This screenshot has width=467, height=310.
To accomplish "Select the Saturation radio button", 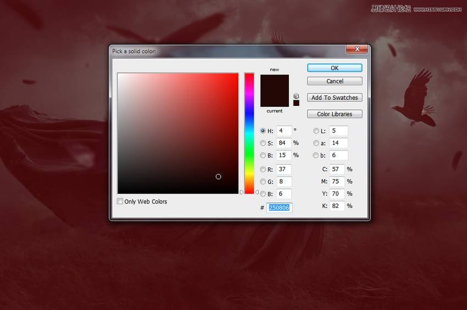I will (263, 143).
